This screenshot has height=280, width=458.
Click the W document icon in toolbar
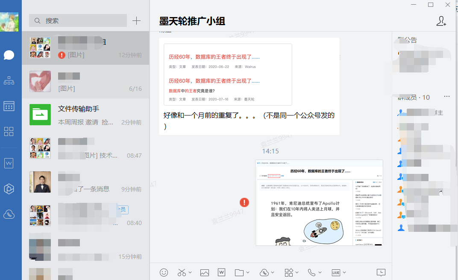(221, 272)
